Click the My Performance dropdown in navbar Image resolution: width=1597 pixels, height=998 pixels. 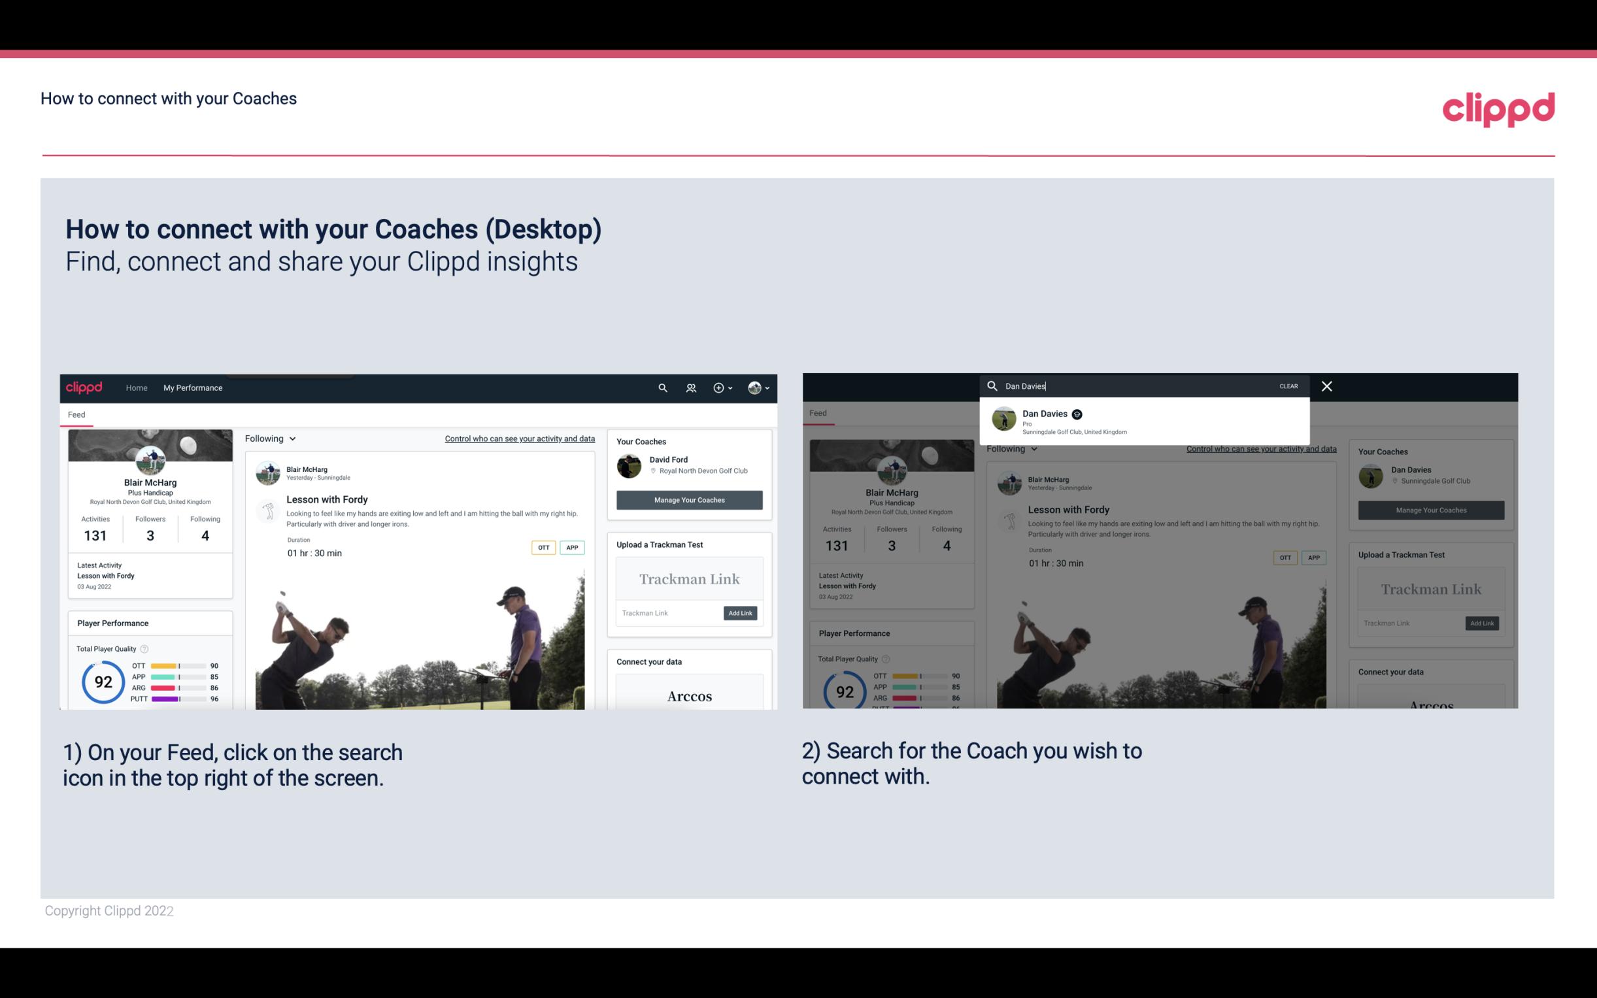194,388
